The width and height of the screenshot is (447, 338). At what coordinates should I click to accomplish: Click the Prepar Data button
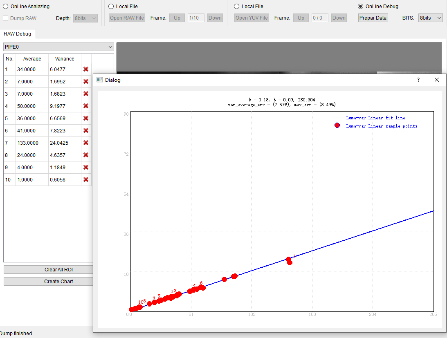click(x=373, y=18)
